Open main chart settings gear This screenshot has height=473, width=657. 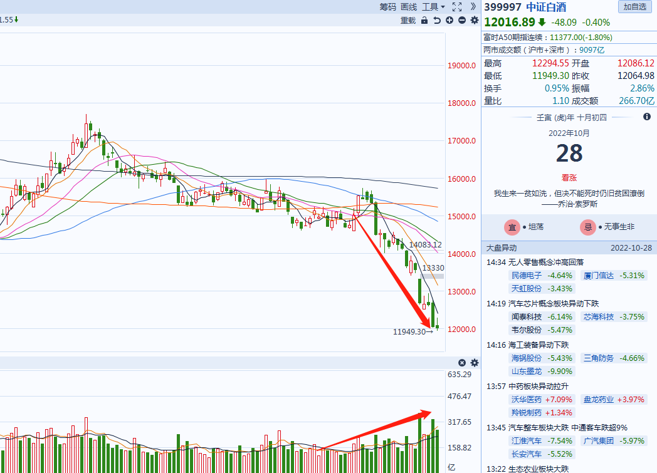[x=475, y=21]
